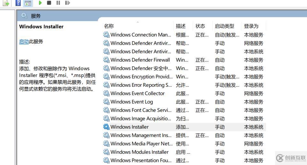Click 为扫... description of Windows Image Acquisitio...
Viewport: 307px width, 165px height.
point(182,119)
